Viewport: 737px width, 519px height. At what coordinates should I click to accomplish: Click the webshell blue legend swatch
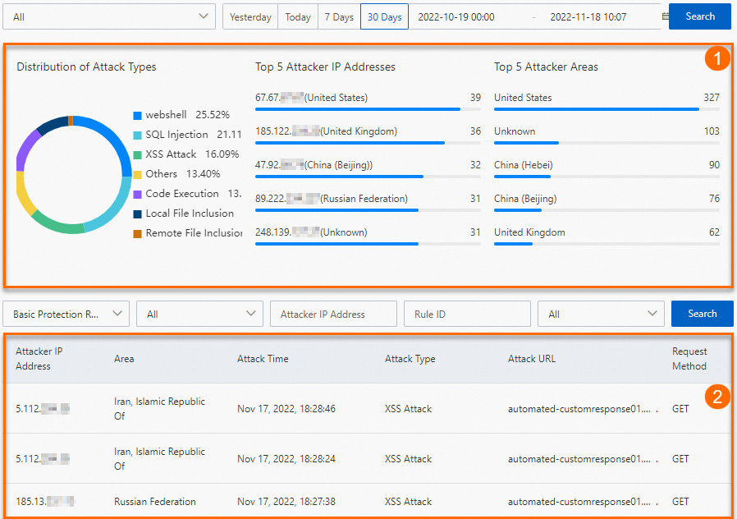point(137,116)
